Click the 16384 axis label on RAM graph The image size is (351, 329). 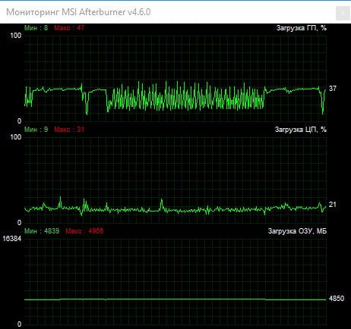coord(12,238)
